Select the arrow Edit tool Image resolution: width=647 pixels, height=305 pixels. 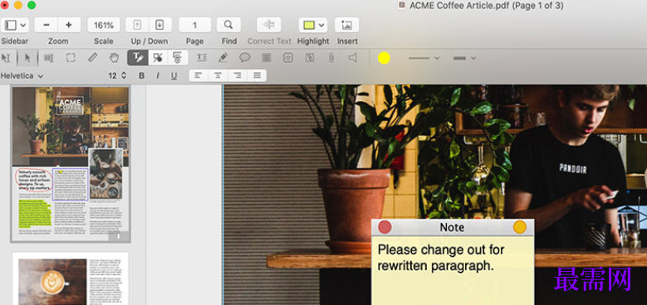27,58
